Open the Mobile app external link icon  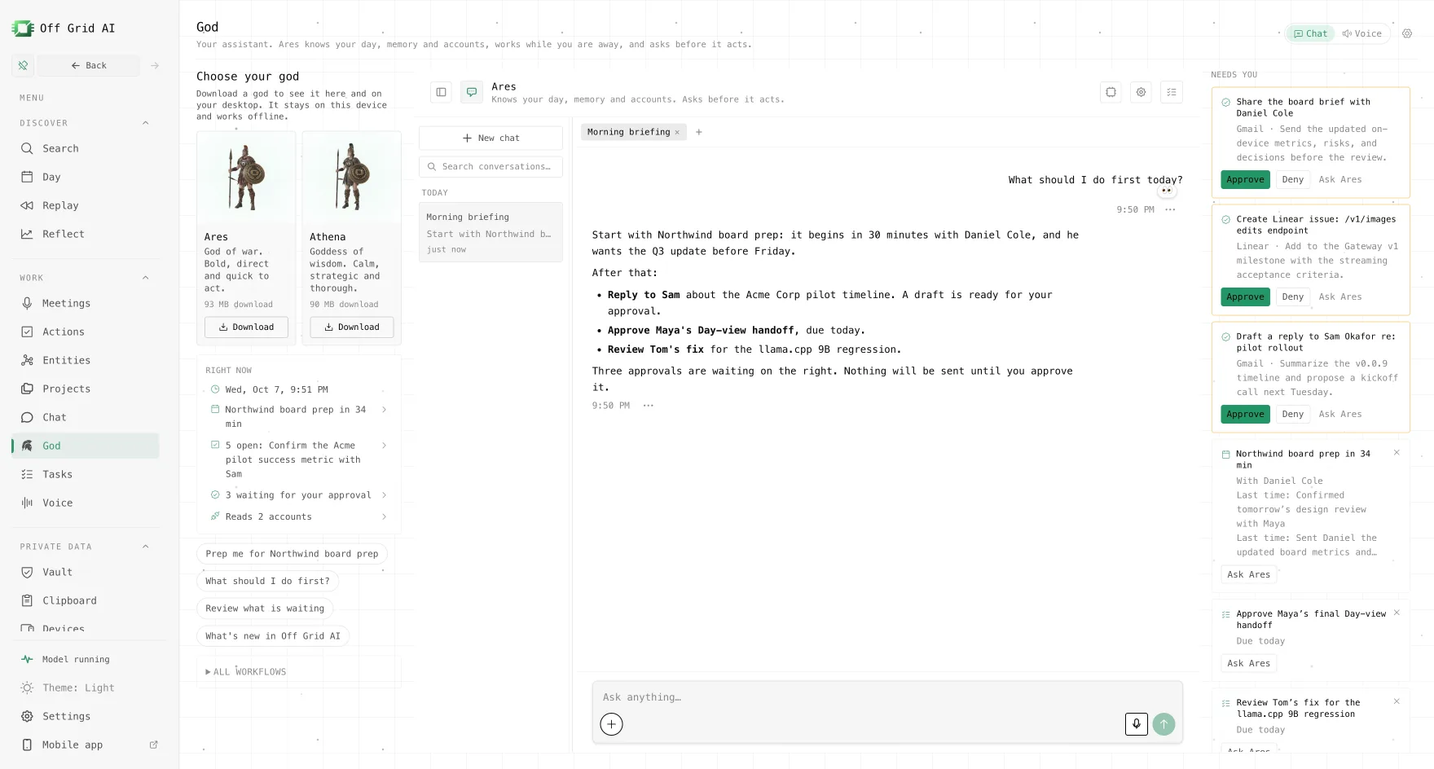click(153, 745)
